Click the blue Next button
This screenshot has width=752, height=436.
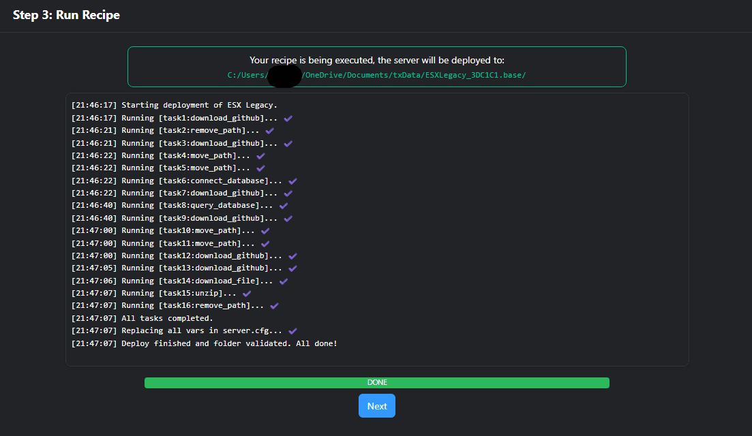[377, 406]
